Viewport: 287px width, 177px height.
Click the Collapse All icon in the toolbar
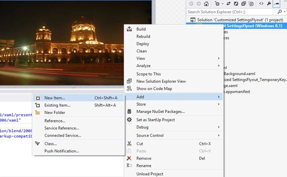pos(244,4)
